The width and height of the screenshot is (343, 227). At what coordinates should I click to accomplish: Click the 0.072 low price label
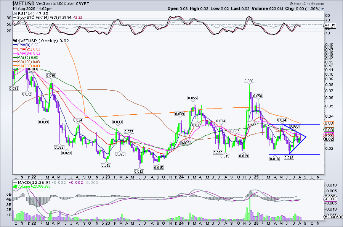coord(27,94)
